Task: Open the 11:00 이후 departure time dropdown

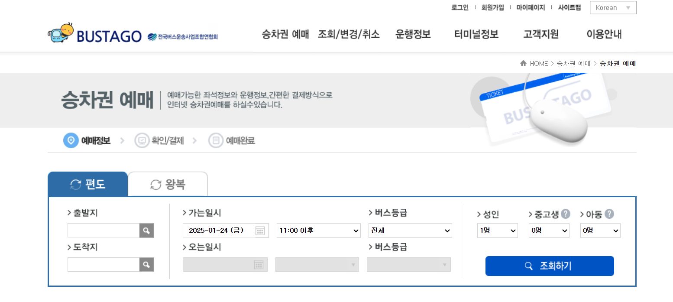Action: coord(318,230)
